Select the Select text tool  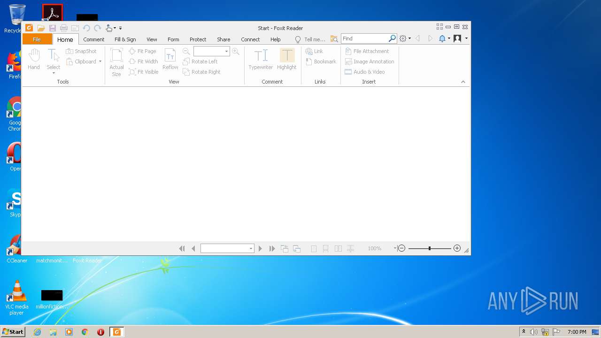click(54, 59)
